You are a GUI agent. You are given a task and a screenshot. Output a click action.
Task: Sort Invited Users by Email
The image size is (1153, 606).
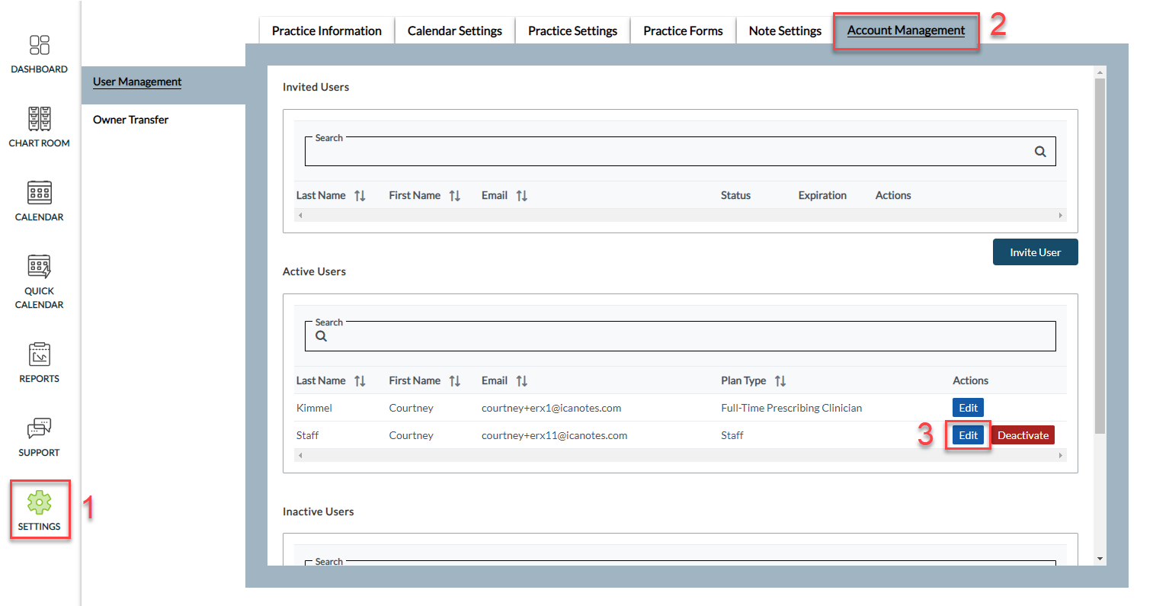522,196
